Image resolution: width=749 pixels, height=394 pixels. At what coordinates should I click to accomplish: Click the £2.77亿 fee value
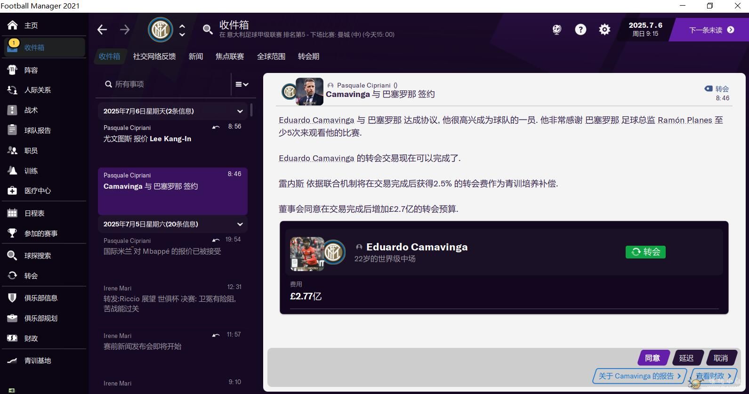coord(306,296)
